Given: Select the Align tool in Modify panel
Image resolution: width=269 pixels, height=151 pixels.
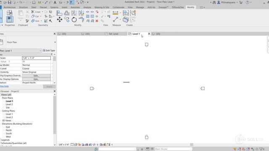Looking at the screenshot, I should click(x=59, y=13).
